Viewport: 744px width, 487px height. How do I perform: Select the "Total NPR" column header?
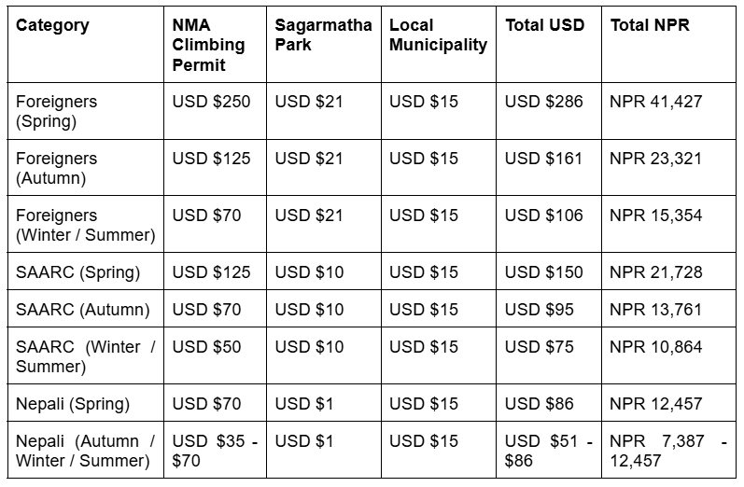650,25
